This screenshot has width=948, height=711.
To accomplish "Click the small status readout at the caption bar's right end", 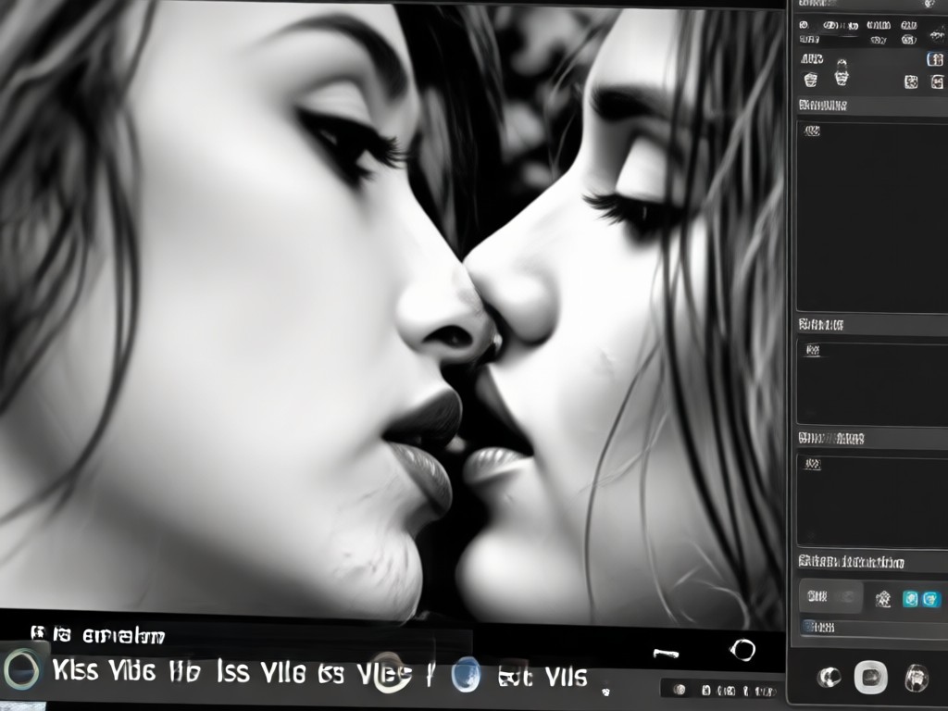I will point(721,690).
